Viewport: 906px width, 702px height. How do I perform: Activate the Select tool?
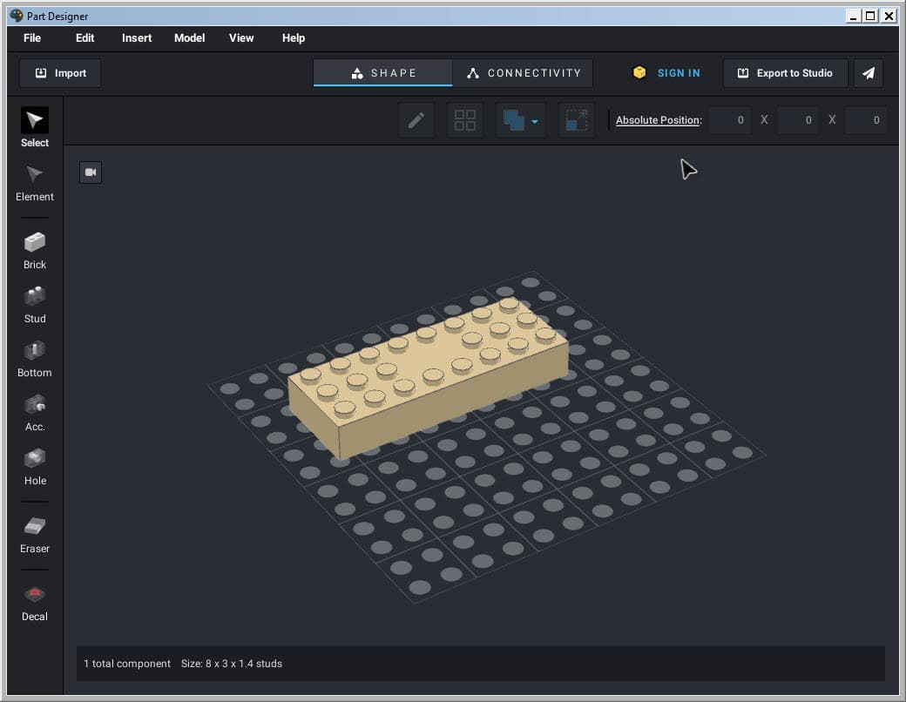click(x=35, y=128)
